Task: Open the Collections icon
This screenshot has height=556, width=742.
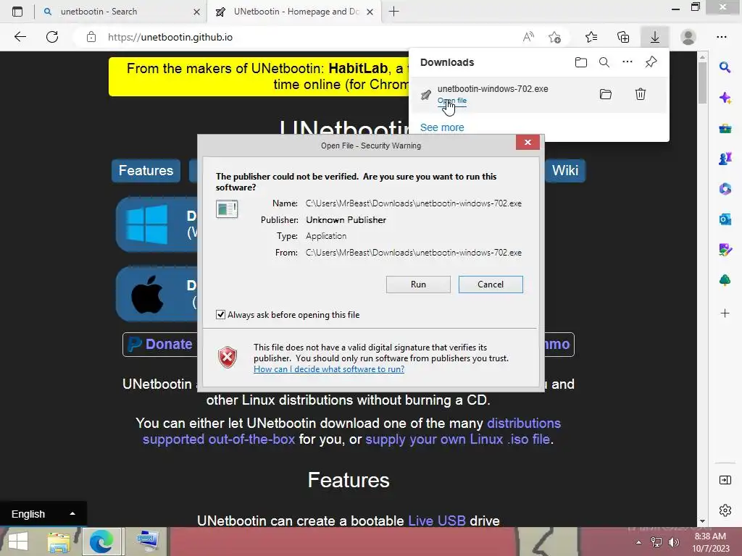Action: coord(623,37)
